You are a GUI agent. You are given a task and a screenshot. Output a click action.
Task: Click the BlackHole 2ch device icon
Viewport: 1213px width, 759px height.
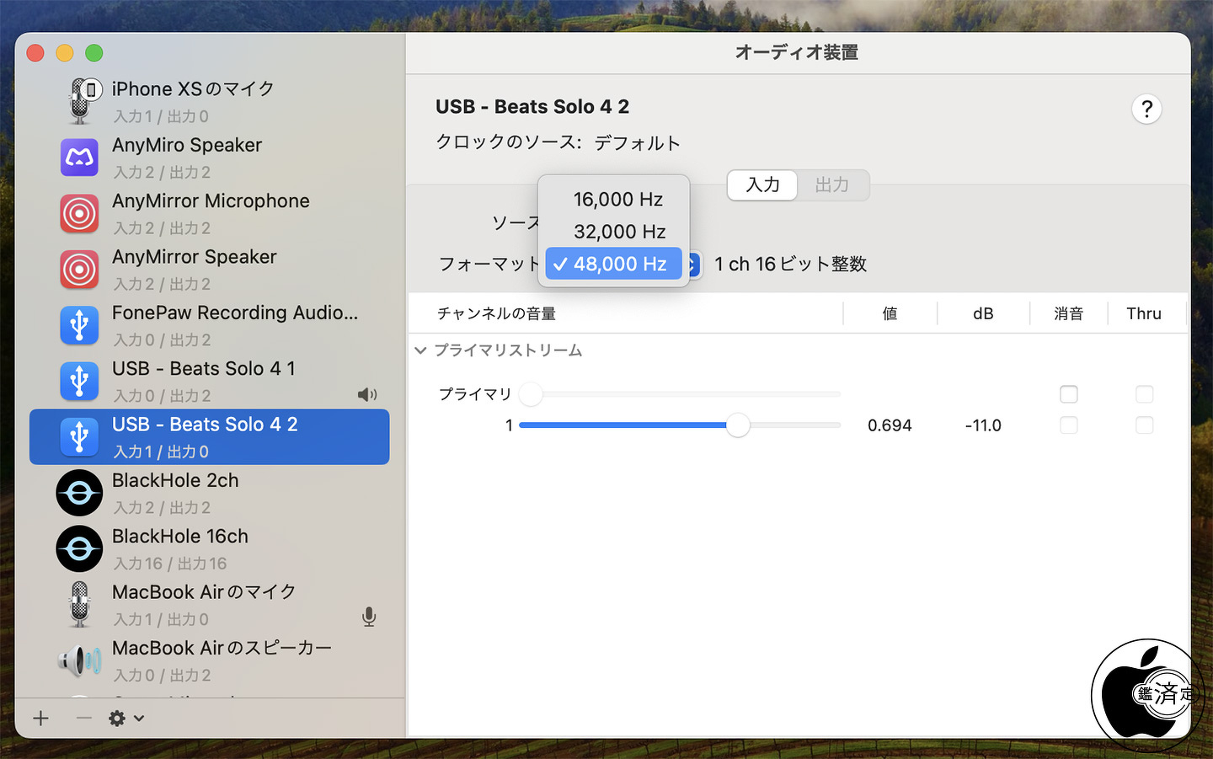coord(80,493)
